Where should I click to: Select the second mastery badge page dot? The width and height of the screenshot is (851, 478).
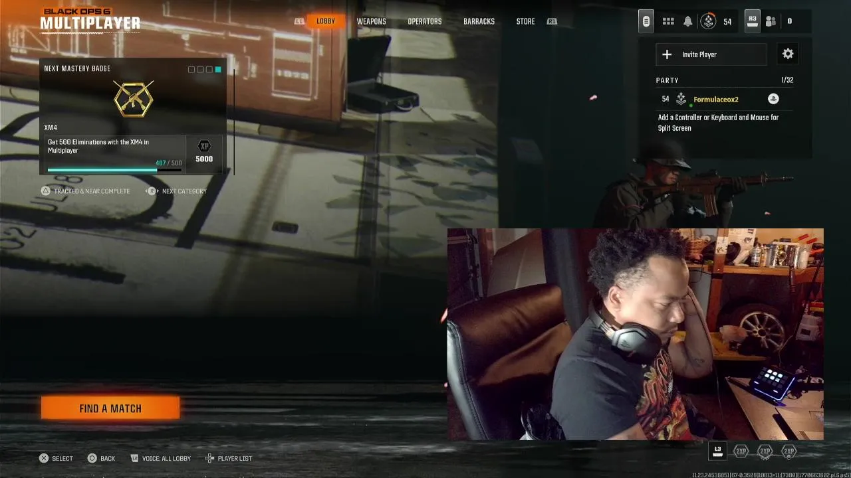click(x=200, y=69)
